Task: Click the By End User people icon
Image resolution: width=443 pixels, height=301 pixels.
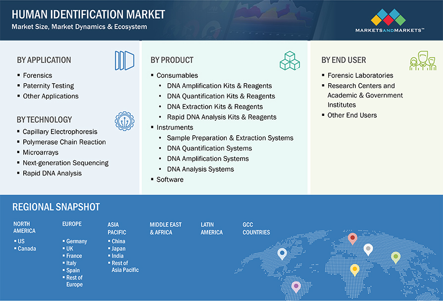Action: point(422,61)
